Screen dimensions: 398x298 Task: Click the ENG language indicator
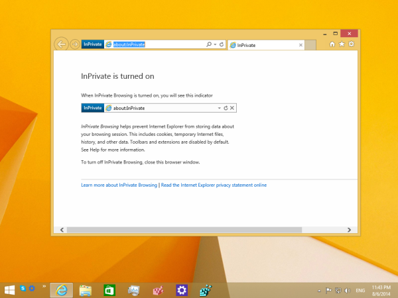click(360, 291)
